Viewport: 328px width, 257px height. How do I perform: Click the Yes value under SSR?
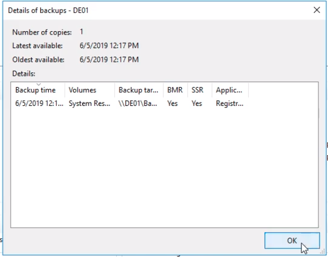tap(197, 104)
